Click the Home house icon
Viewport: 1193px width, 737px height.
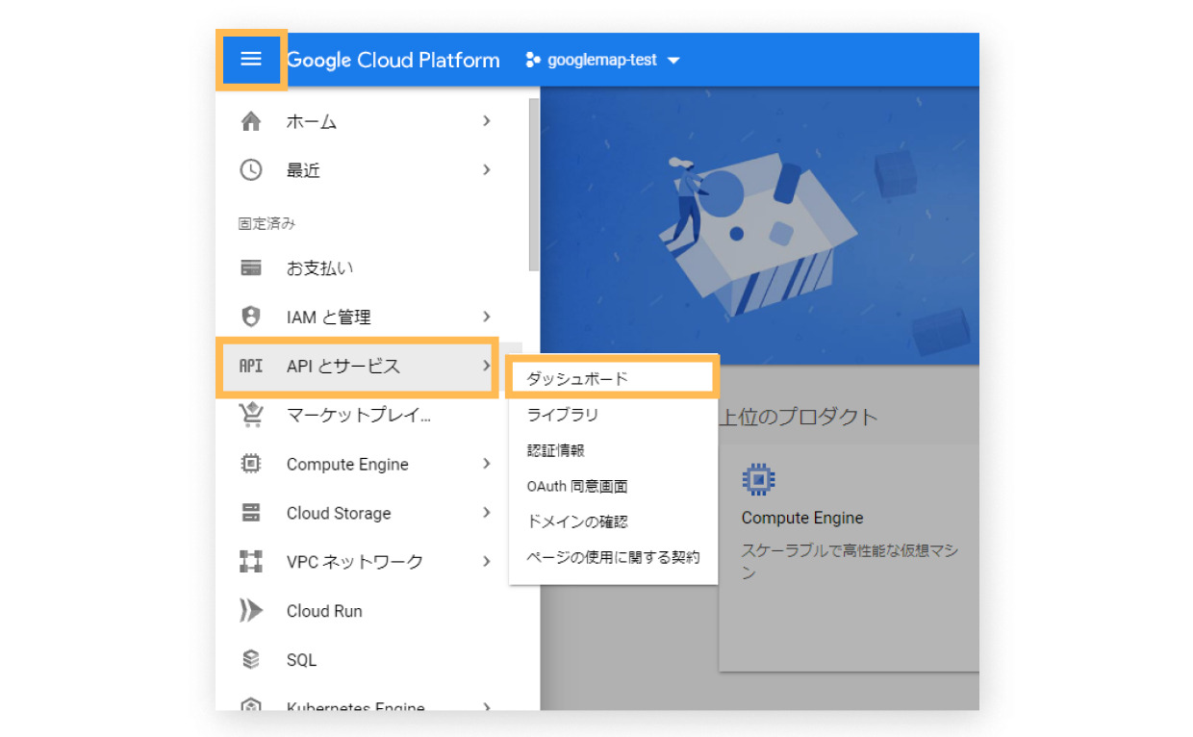click(x=250, y=121)
